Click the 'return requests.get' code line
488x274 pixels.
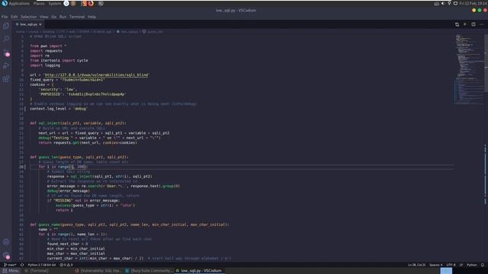88,142
